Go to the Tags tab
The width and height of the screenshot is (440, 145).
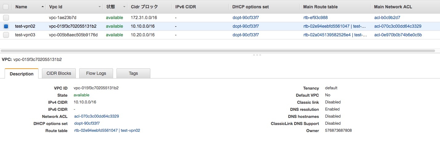click(133, 73)
